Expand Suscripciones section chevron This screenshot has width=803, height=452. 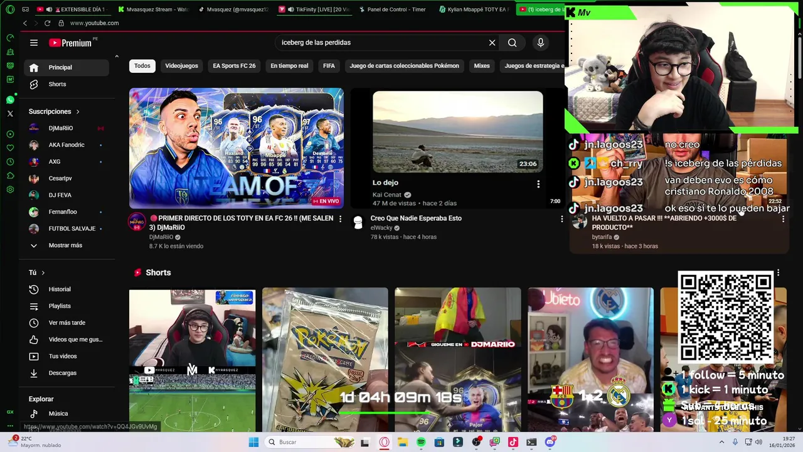point(78,112)
